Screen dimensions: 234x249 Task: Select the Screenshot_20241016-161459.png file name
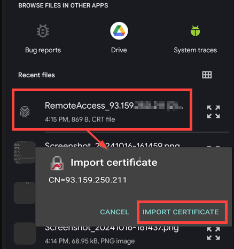point(112,145)
